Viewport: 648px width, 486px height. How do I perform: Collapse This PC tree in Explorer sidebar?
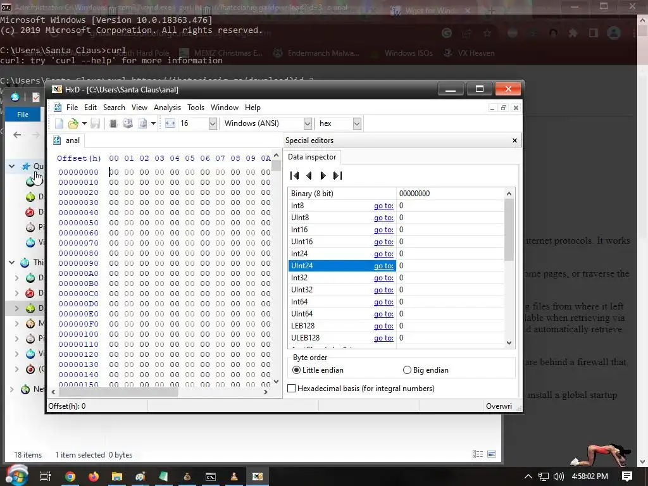[x=12, y=263]
